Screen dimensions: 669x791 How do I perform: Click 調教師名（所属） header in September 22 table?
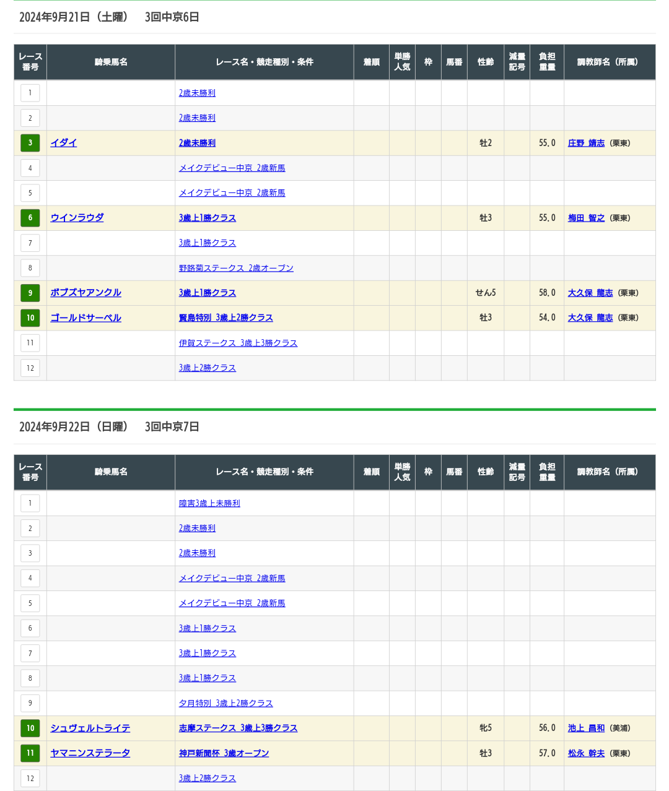click(x=610, y=472)
